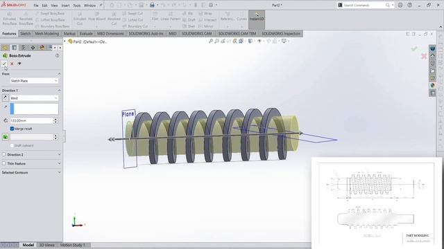Click the View Settings monitor icon

pyautogui.click(x=284, y=41)
